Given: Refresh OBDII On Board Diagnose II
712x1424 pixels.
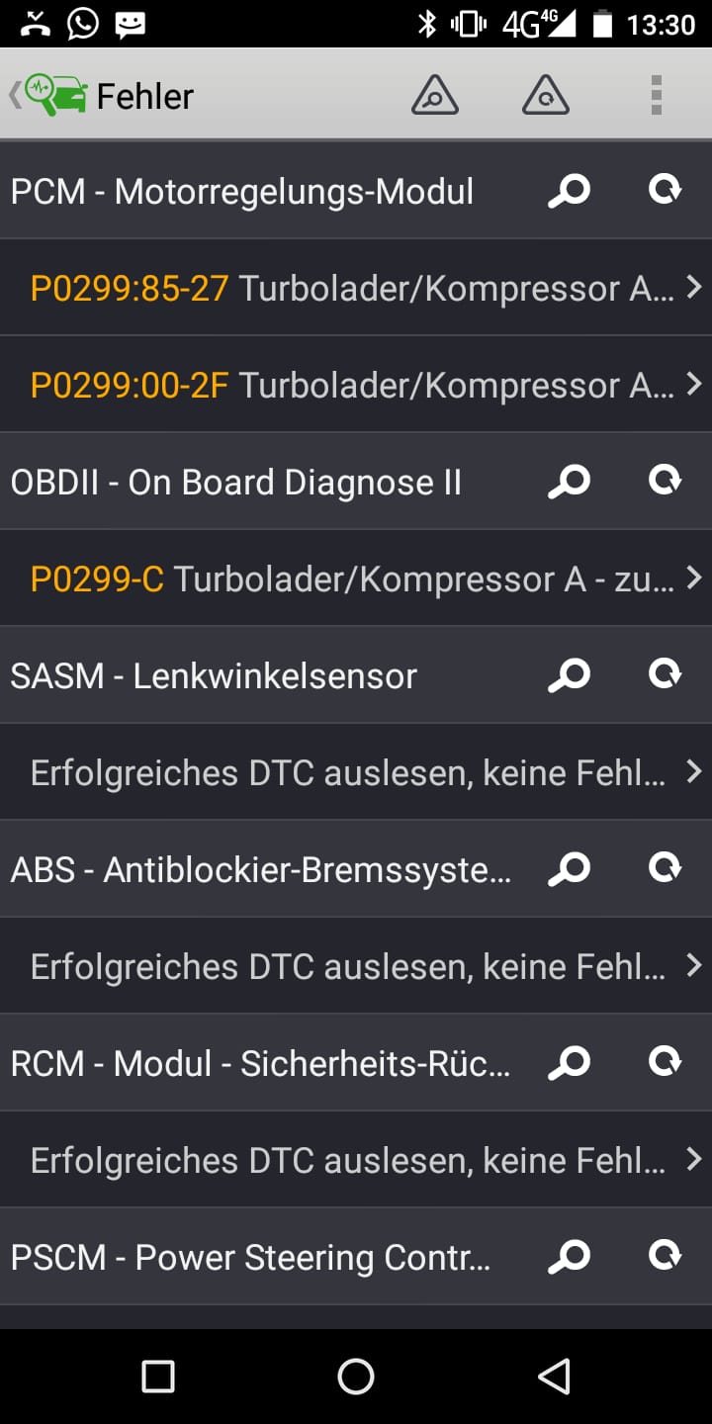Looking at the screenshot, I should 665,482.
